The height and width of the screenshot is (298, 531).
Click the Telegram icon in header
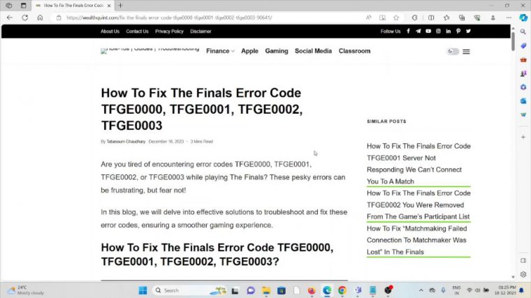419,31
